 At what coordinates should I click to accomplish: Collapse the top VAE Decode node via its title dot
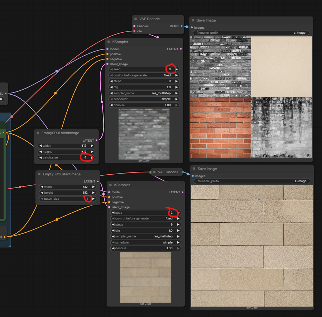click(x=136, y=19)
